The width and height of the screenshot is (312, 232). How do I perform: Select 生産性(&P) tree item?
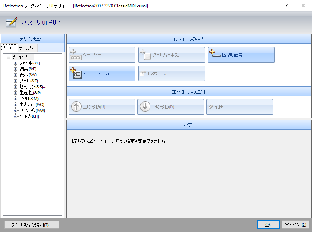pyautogui.click(x=30, y=93)
